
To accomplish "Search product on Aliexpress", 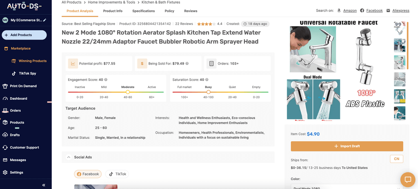I will (x=401, y=11).
